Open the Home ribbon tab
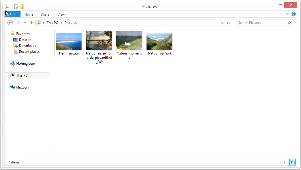The image size is (301, 170). pos(29,14)
